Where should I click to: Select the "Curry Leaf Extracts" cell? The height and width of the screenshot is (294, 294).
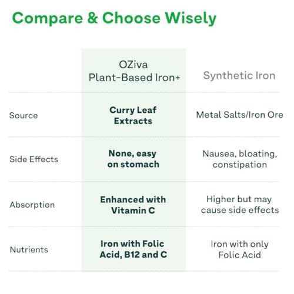[x=133, y=115]
